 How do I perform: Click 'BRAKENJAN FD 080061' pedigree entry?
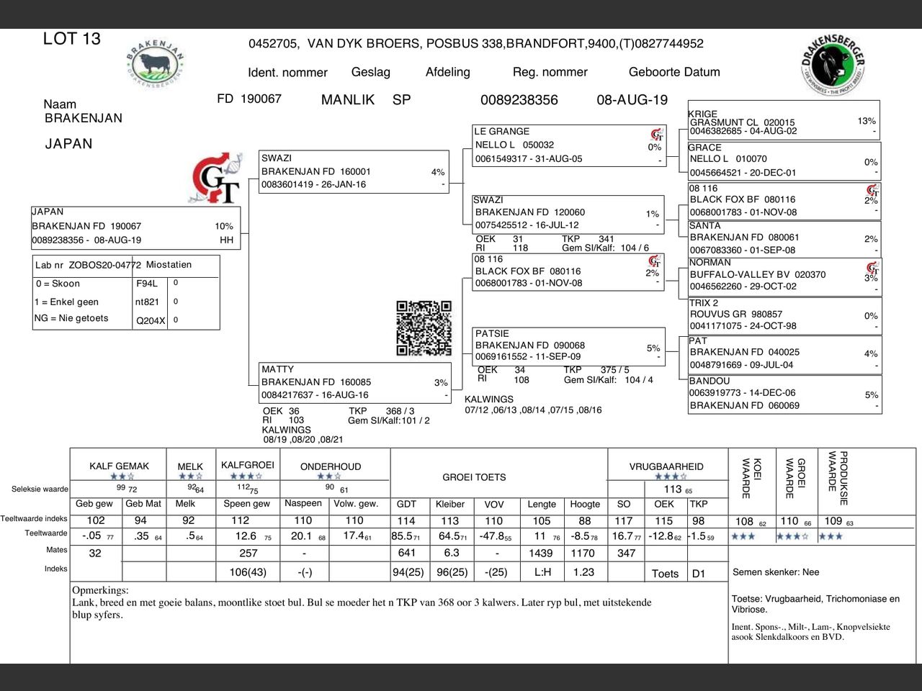click(745, 238)
